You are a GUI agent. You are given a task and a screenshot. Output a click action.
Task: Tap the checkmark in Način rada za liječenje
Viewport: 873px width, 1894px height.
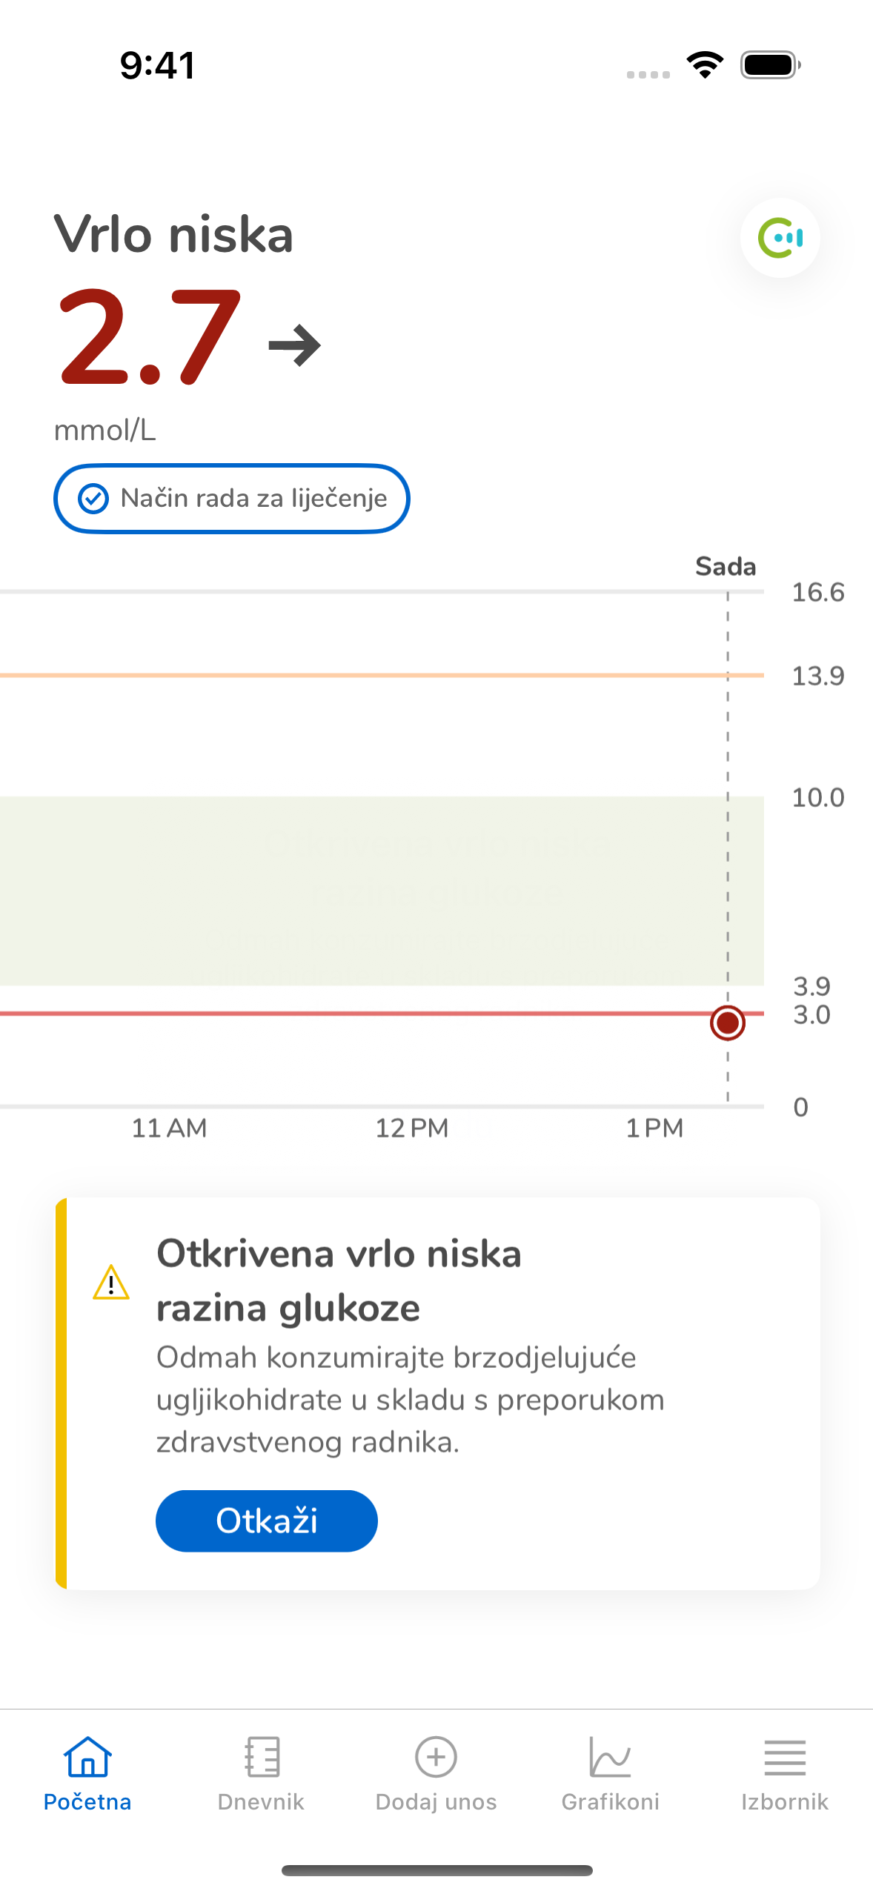[93, 499]
